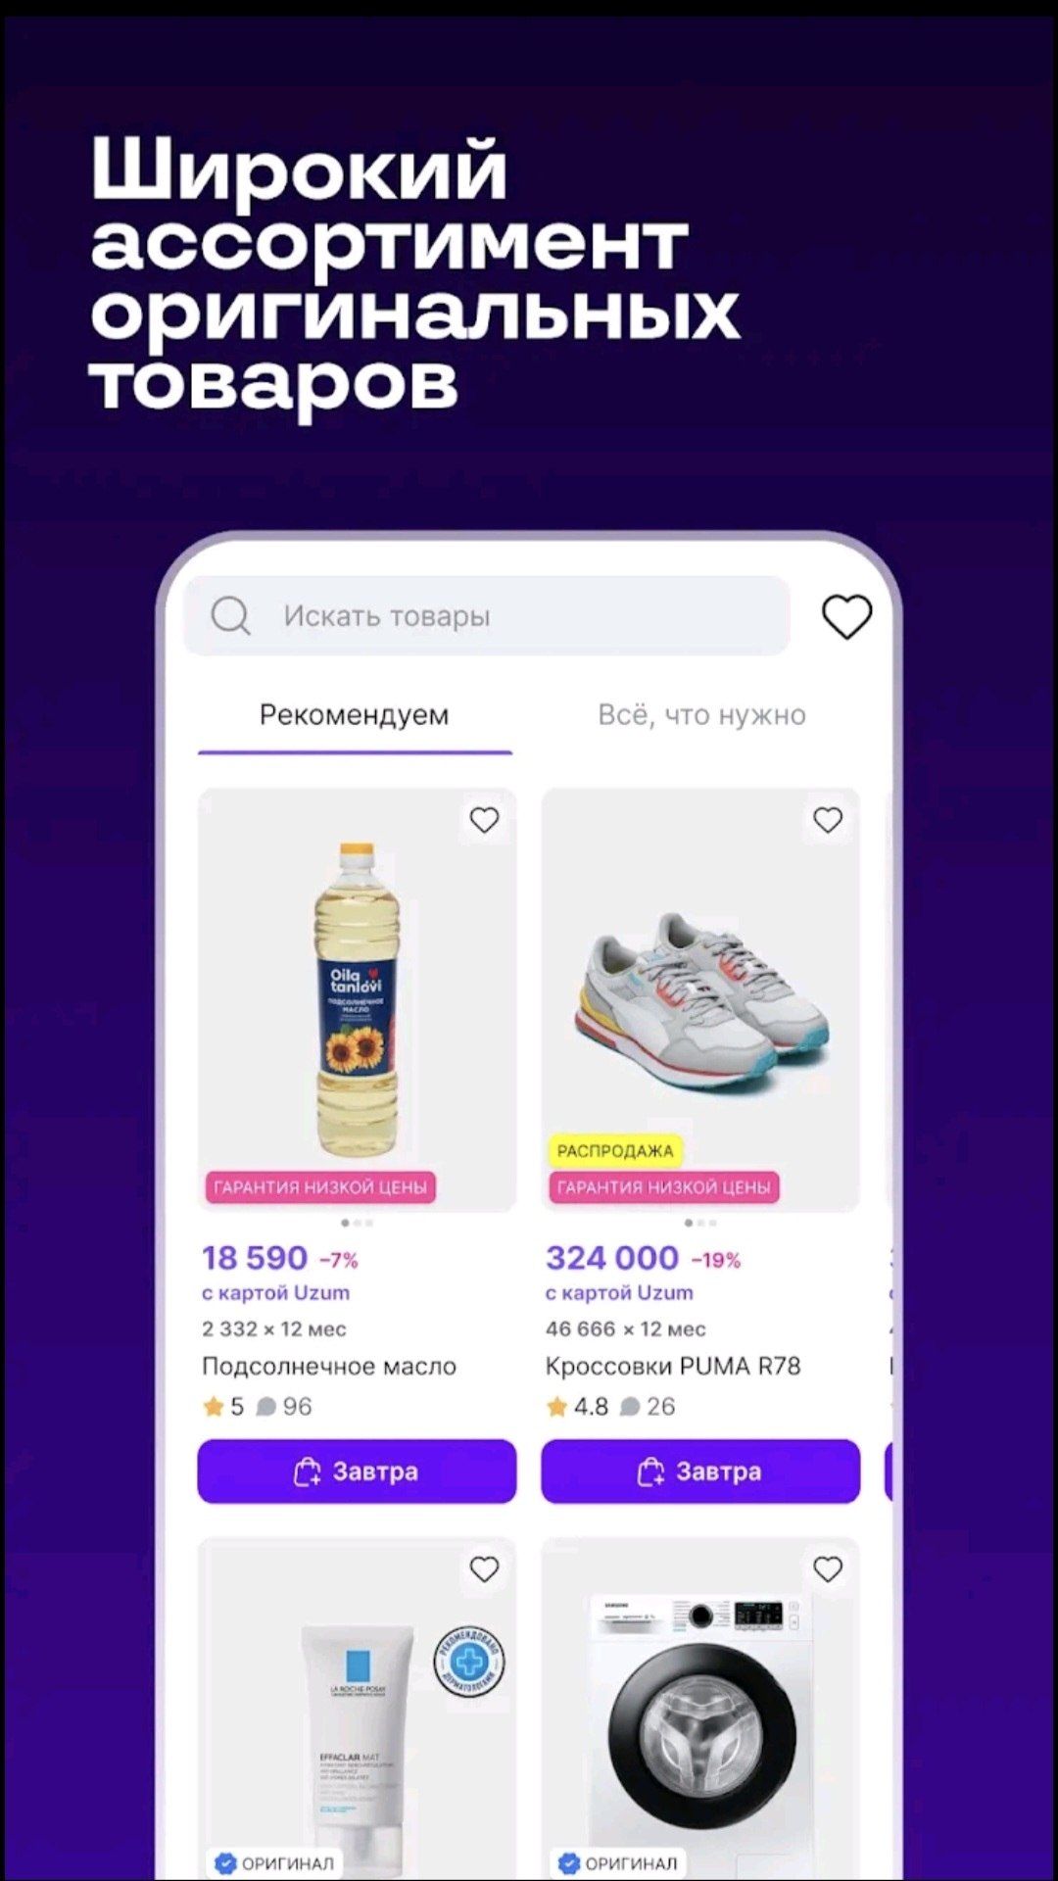Tap ОРИГИНАЛ badge on La Roche-Posay item
Image resolution: width=1058 pixels, height=1881 pixels.
[x=274, y=1862]
